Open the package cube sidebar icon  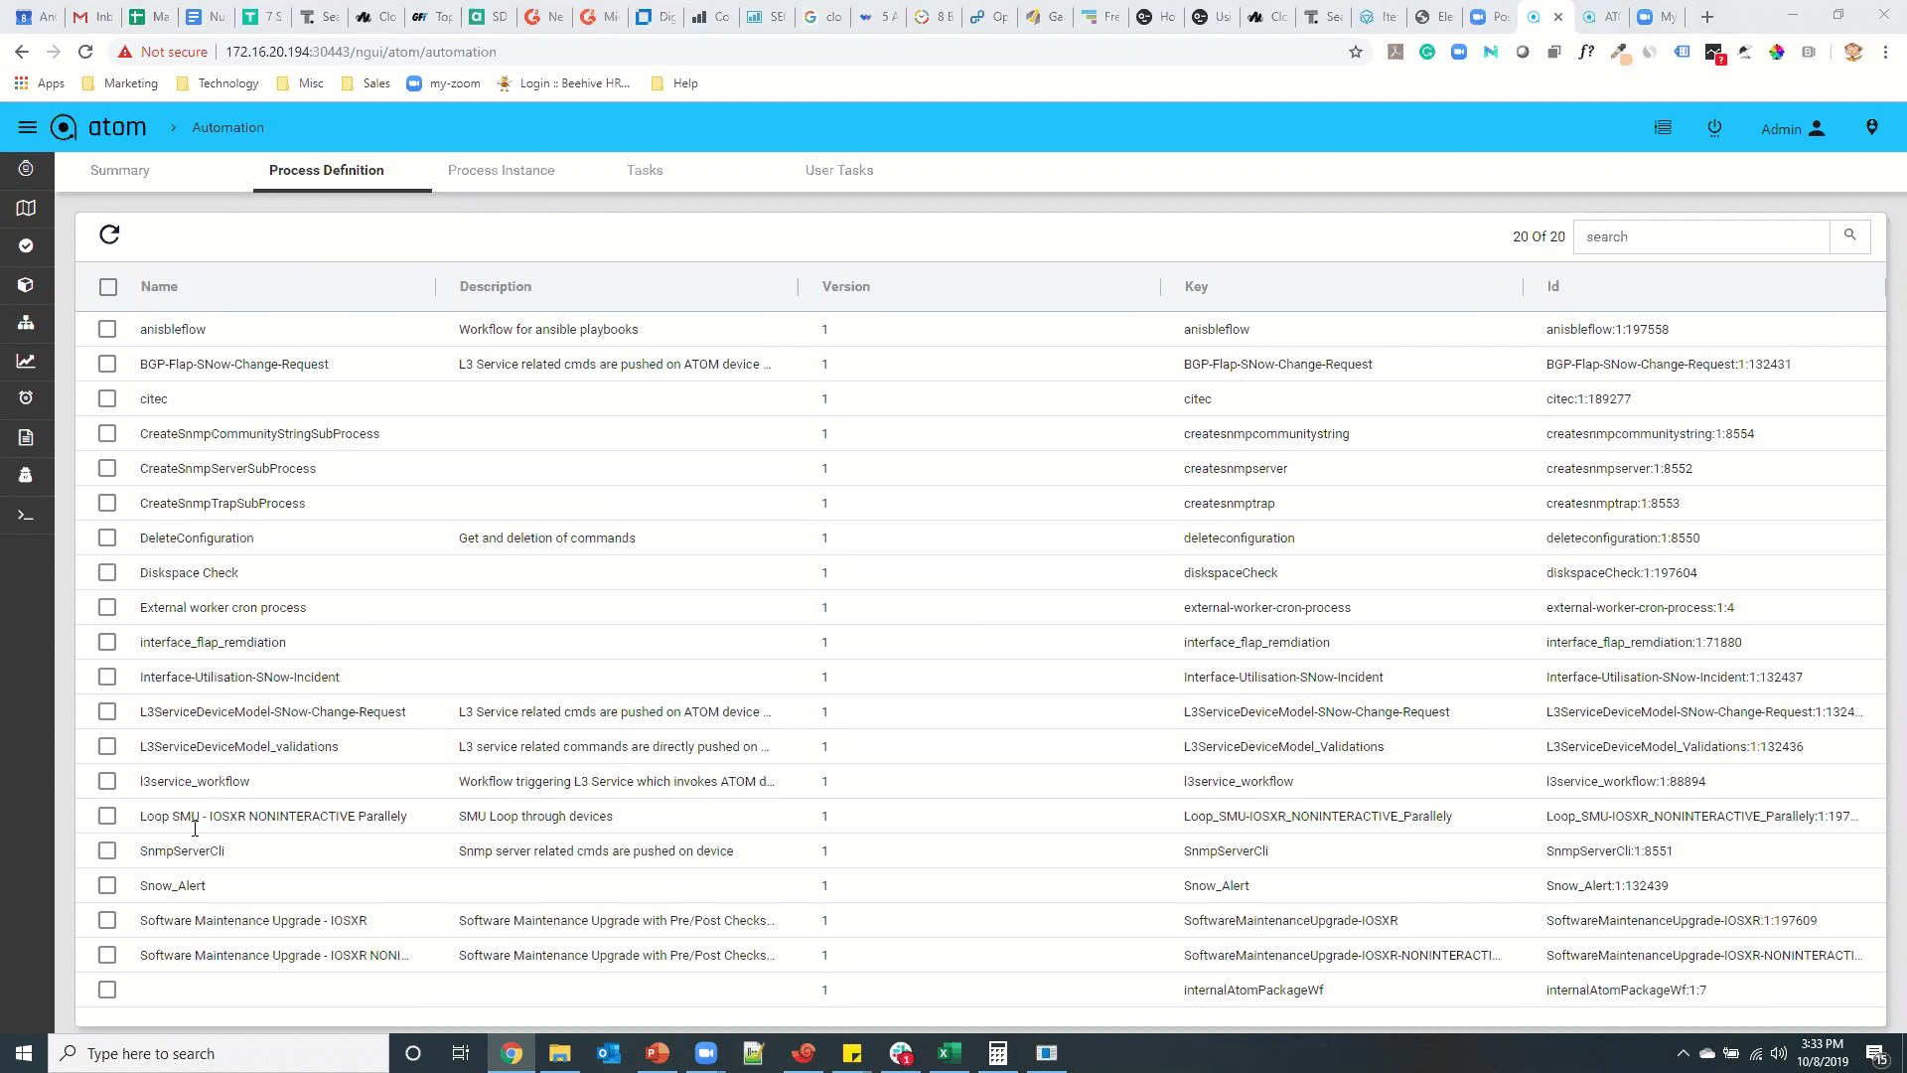[27, 285]
